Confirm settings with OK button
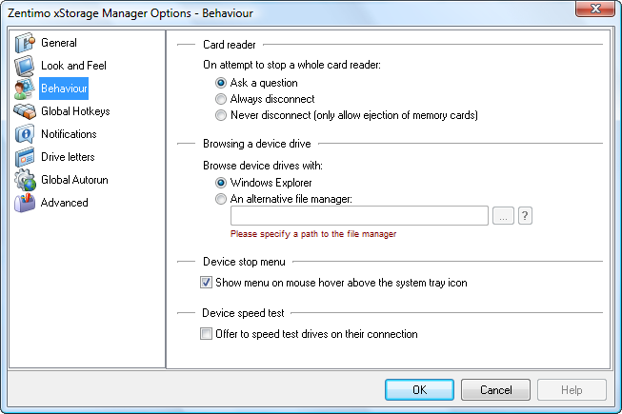622x414 pixels. (x=419, y=390)
